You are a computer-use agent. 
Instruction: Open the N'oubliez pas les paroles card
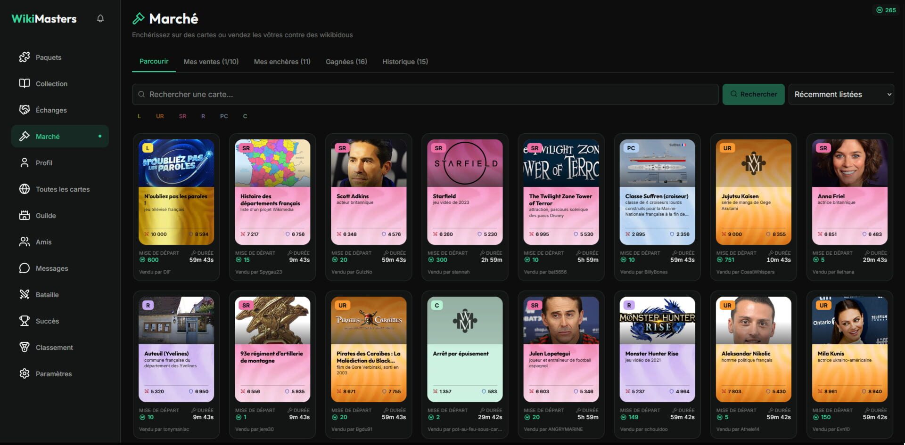coord(176,192)
